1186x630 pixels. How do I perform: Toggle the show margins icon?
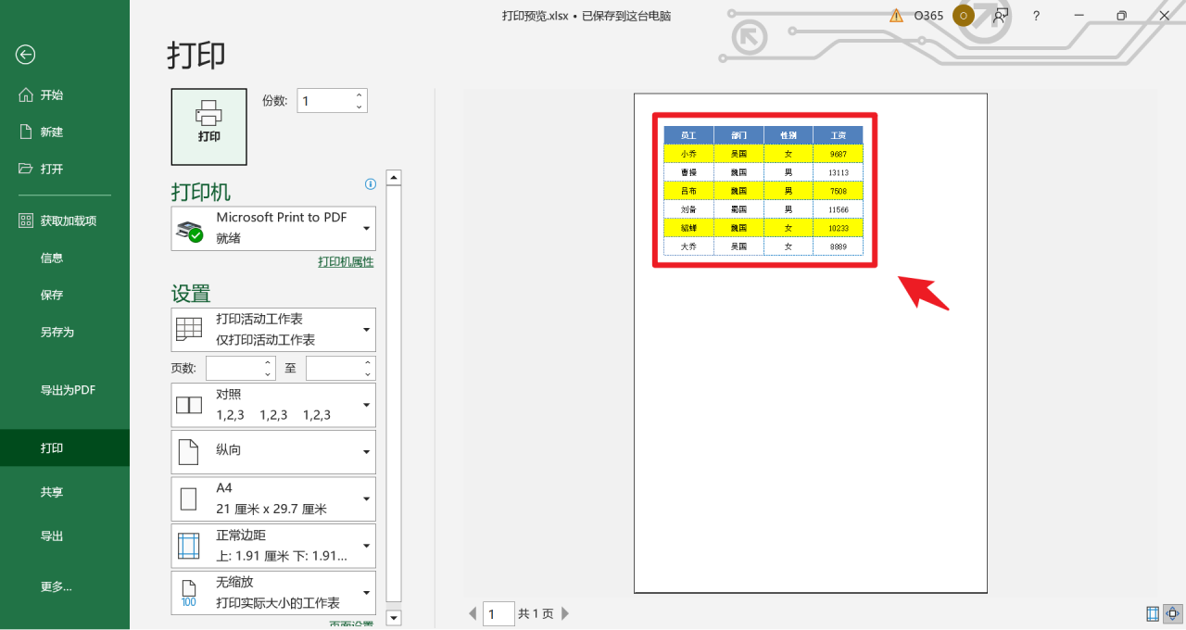click(1153, 613)
